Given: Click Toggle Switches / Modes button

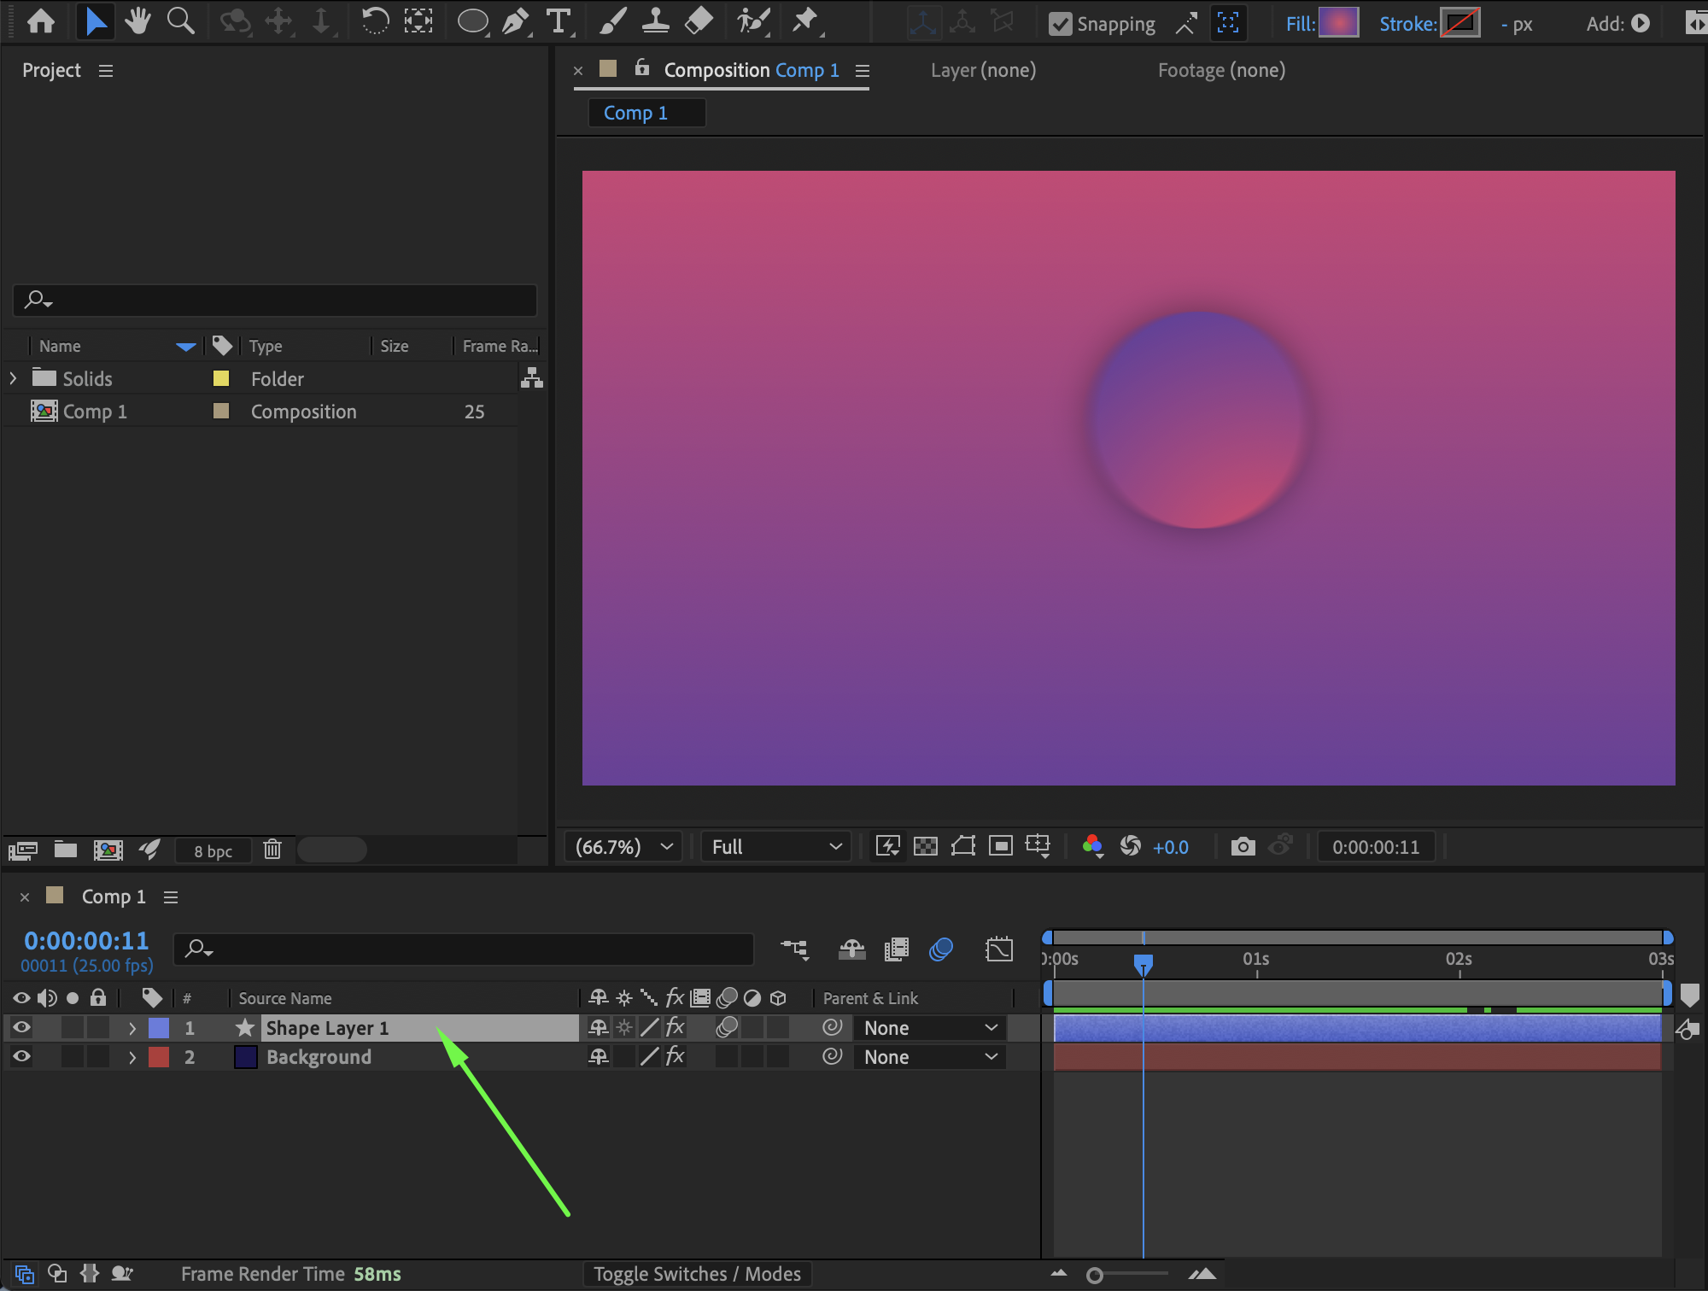Looking at the screenshot, I should pyautogui.click(x=697, y=1274).
